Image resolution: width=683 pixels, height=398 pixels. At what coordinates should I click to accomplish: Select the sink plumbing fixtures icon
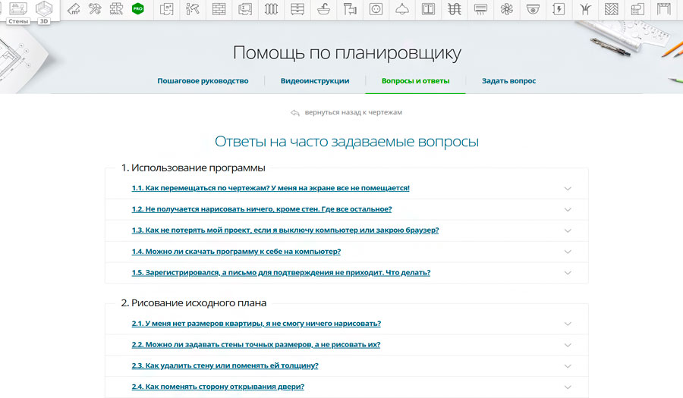click(323, 9)
